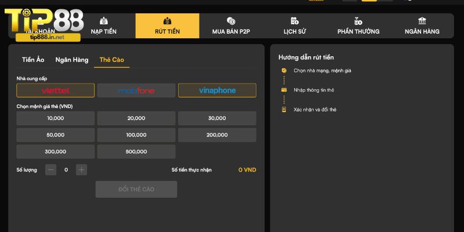464x232 pixels.
Task: Select the 500,000 VND card value
Action: coord(136,151)
